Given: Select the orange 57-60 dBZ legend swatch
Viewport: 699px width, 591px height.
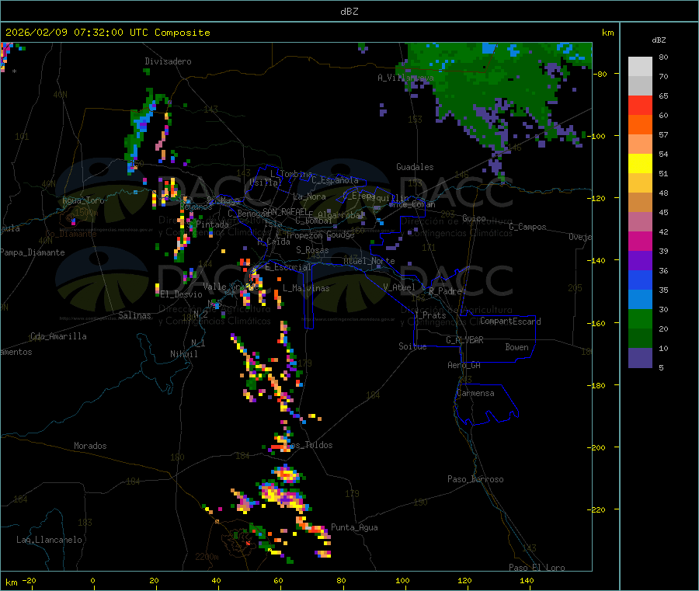Looking at the screenshot, I should click(640, 125).
